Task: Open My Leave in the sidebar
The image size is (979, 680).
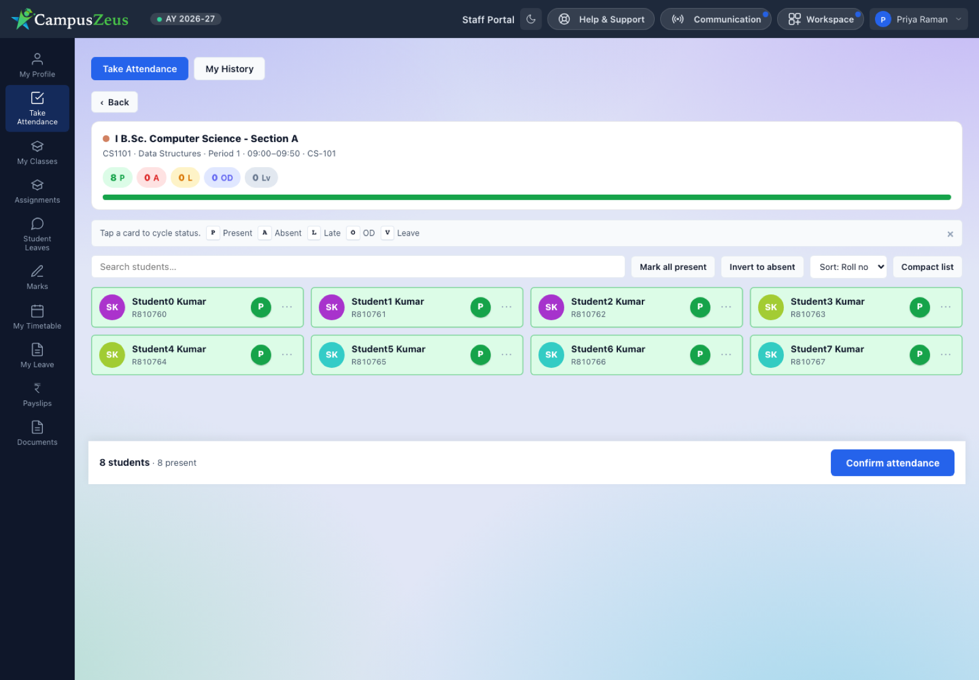Action: 37,356
